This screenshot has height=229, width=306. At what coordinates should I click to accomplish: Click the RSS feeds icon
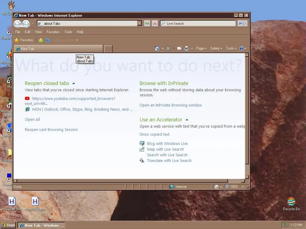click(x=168, y=49)
